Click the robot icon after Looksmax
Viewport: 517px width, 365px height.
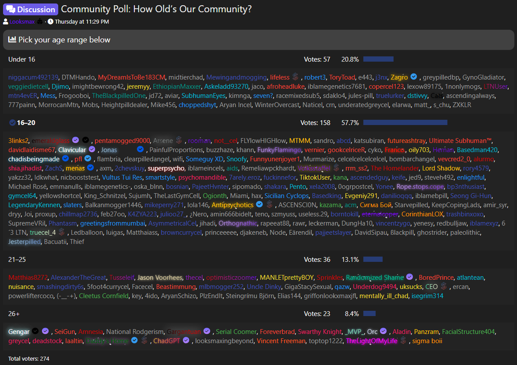tap(40, 22)
